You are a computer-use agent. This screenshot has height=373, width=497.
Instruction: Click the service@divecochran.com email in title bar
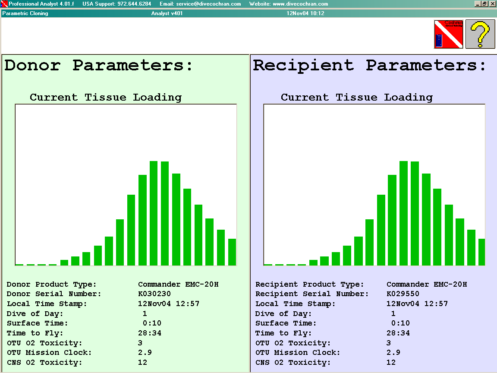click(x=208, y=4)
